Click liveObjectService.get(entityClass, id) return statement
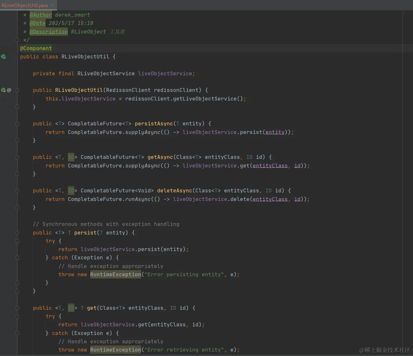Screen dimensions: 413x356 [x=131, y=324]
